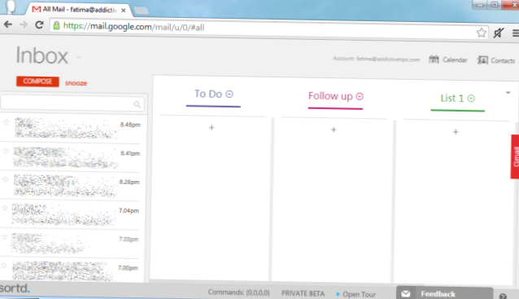This screenshot has width=519, height=299.
Task: Click the To Do list title
Action: pos(208,95)
